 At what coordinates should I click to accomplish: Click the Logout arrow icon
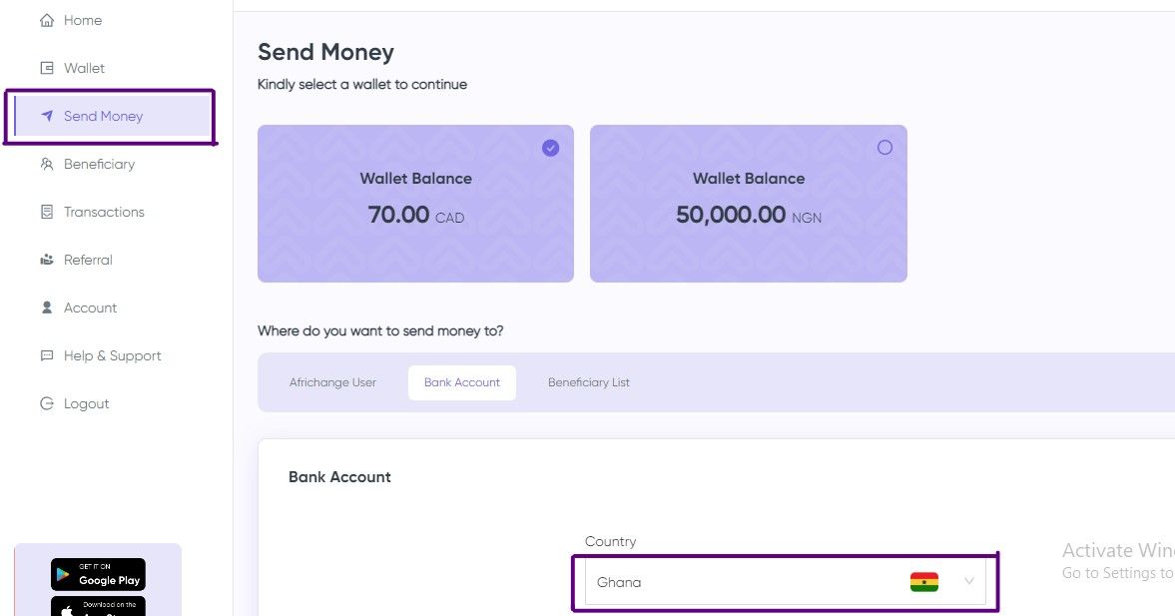(47, 404)
